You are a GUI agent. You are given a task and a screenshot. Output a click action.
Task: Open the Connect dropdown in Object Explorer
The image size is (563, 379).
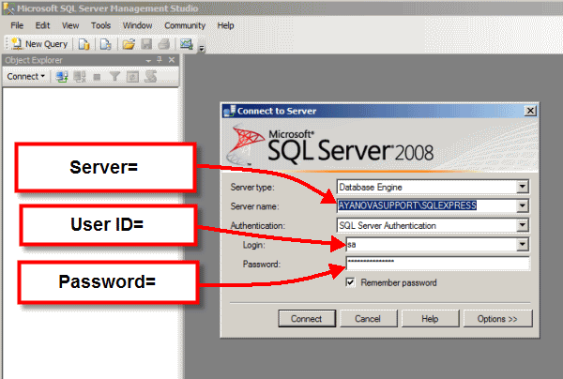click(x=26, y=76)
